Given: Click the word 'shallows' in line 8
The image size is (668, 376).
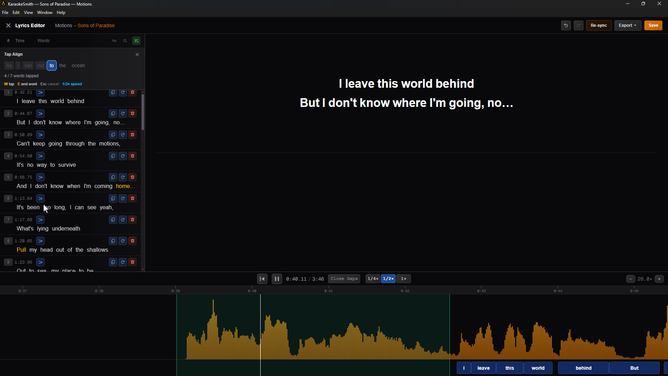Looking at the screenshot, I should coord(97,250).
